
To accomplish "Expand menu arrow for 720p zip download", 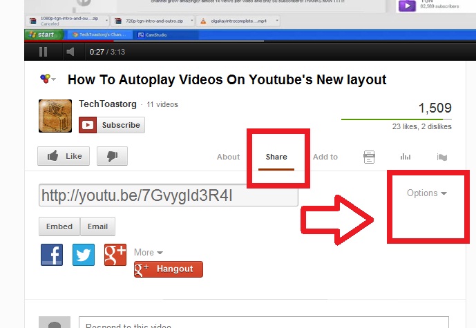I will click(x=192, y=21).
